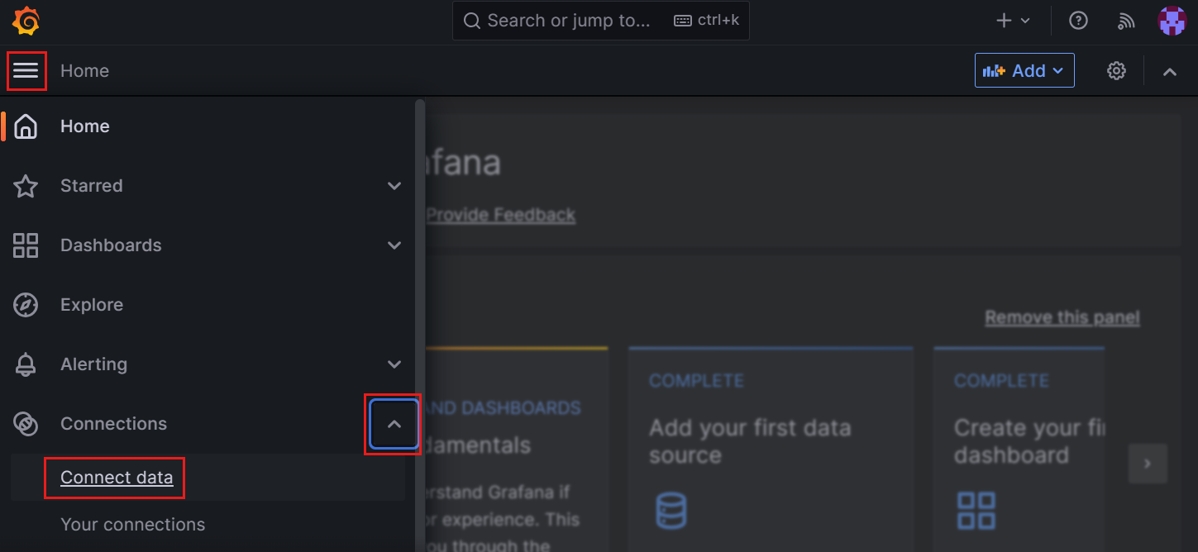Open Alerting via the bell icon
The height and width of the screenshot is (552, 1198).
(x=26, y=364)
